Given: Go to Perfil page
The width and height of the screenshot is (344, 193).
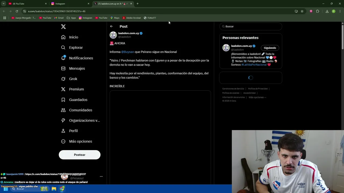Looking at the screenshot, I should coord(70,131).
